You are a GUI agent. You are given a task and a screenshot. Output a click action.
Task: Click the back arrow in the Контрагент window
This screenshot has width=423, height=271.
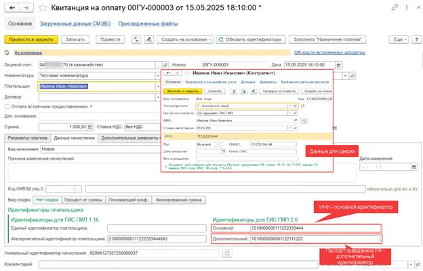click(x=168, y=73)
